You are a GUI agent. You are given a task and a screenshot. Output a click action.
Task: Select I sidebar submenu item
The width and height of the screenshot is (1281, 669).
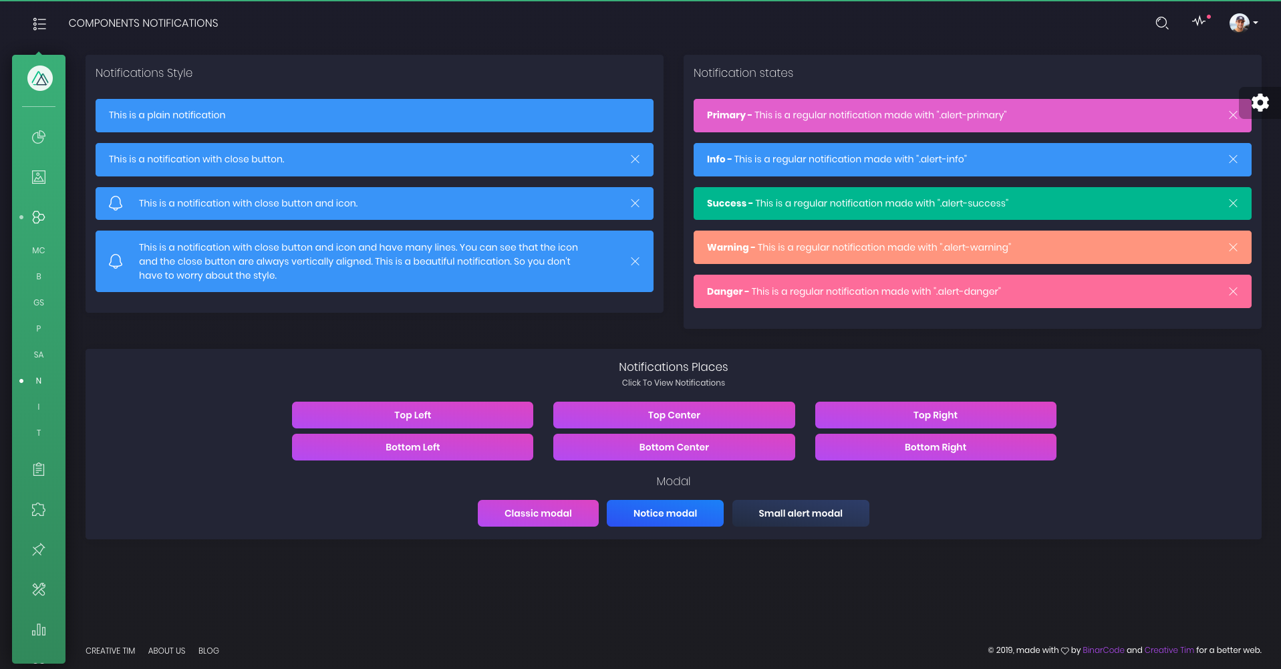[39, 407]
